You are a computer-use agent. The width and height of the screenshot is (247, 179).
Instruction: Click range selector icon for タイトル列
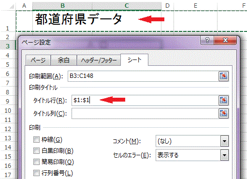click(x=224, y=114)
